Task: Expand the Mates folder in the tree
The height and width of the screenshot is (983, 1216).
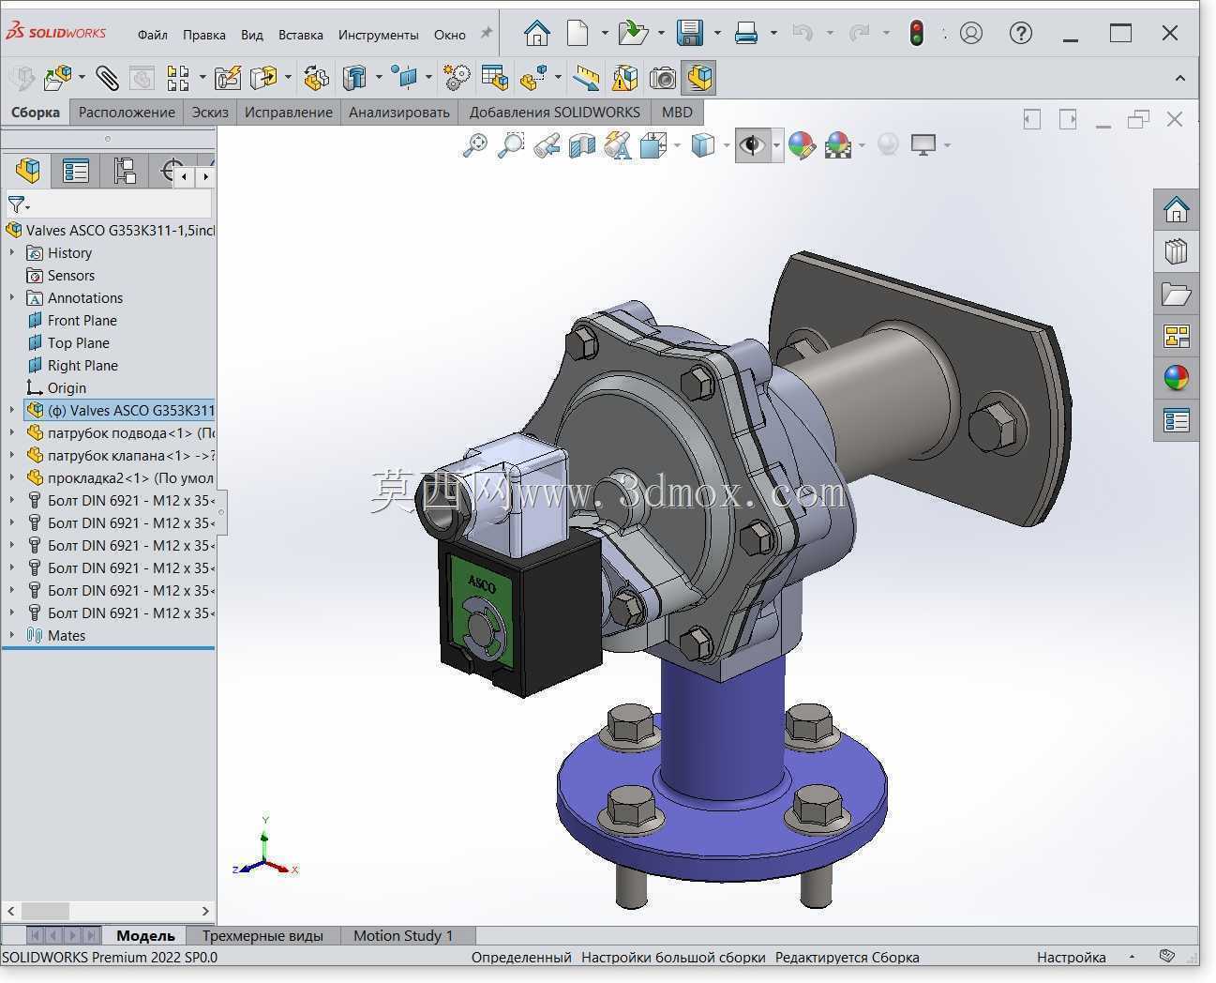Action: point(12,635)
